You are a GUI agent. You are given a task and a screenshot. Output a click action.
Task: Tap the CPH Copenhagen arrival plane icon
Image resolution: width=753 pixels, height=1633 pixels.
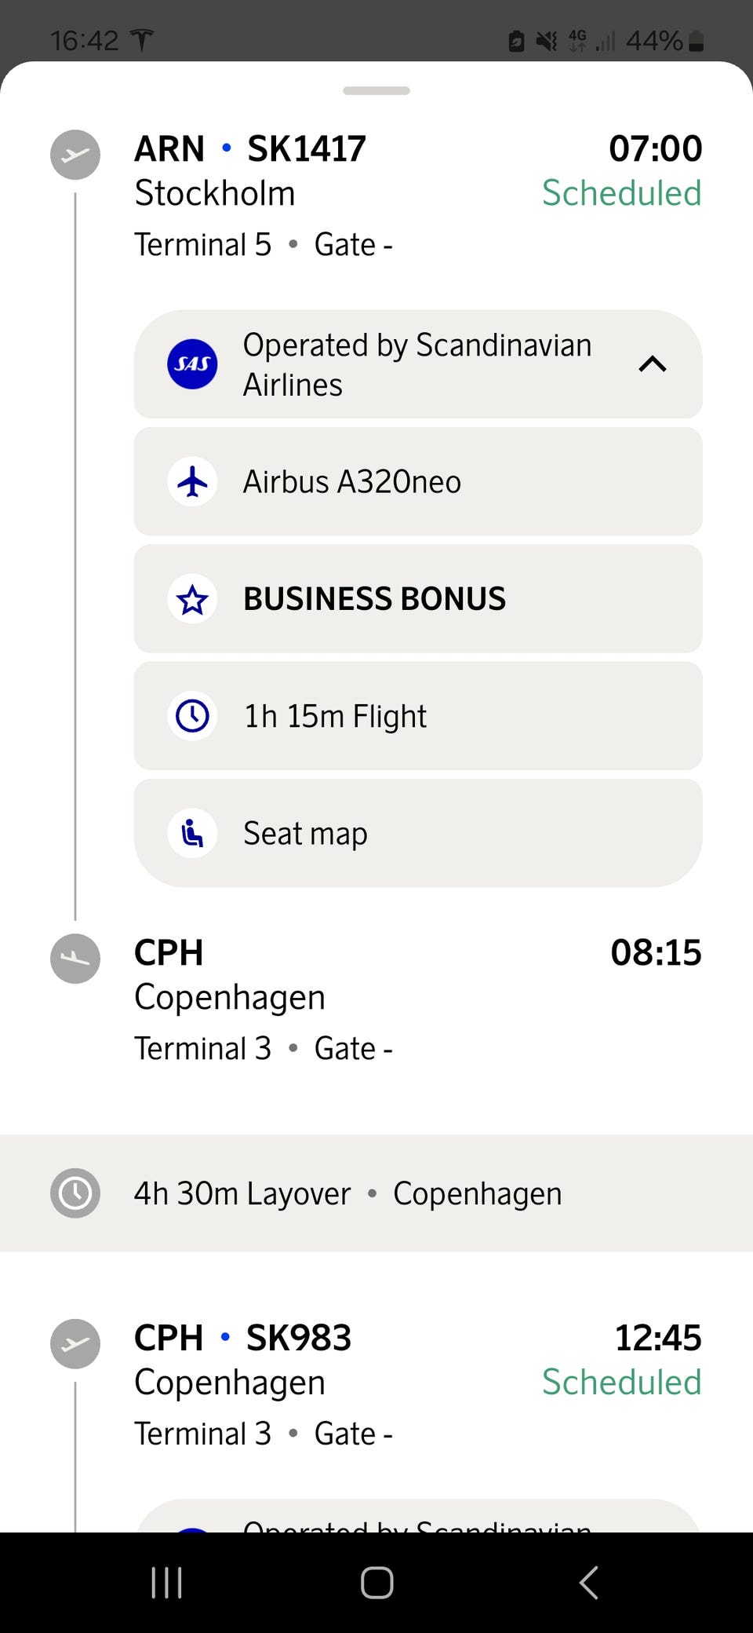click(75, 959)
